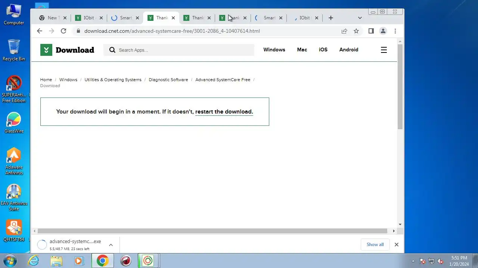Select EAV Antivirus Suite desktop shortcut

(x=14, y=198)
